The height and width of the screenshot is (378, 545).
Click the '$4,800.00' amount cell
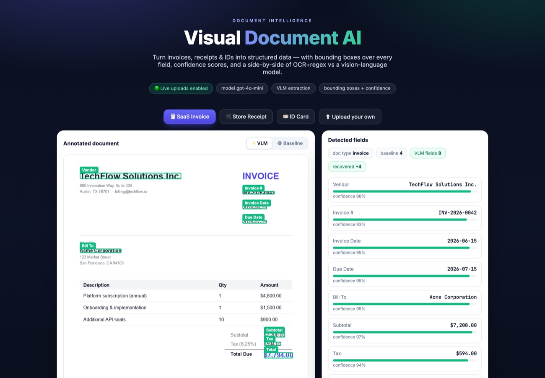[271, 295]
